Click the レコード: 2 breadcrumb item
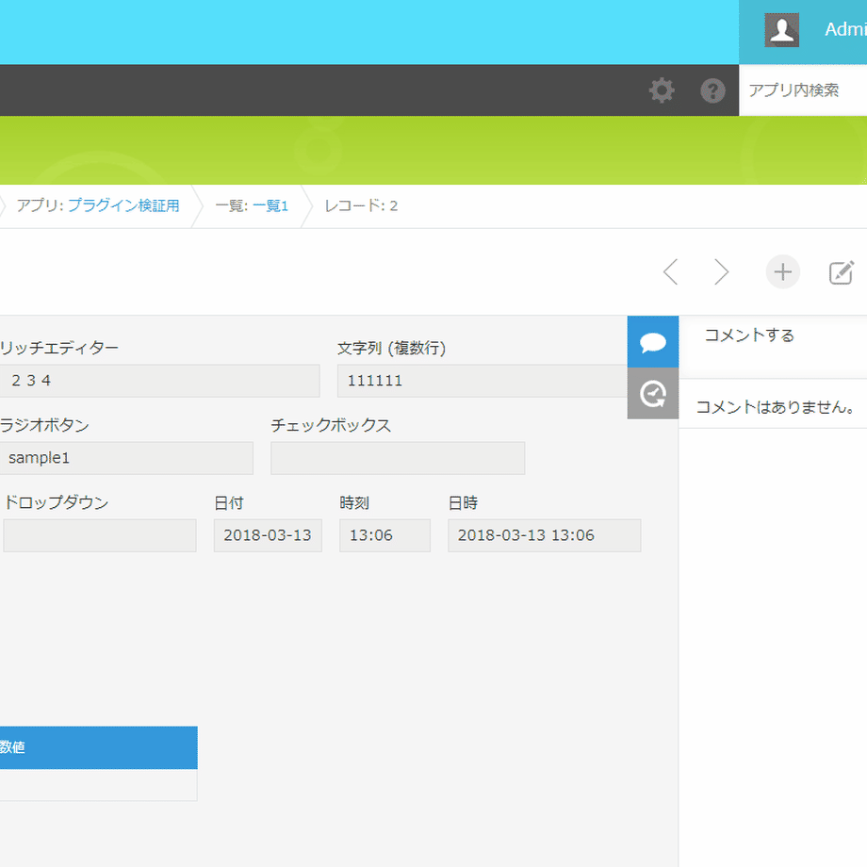 [x=361, y=205]
